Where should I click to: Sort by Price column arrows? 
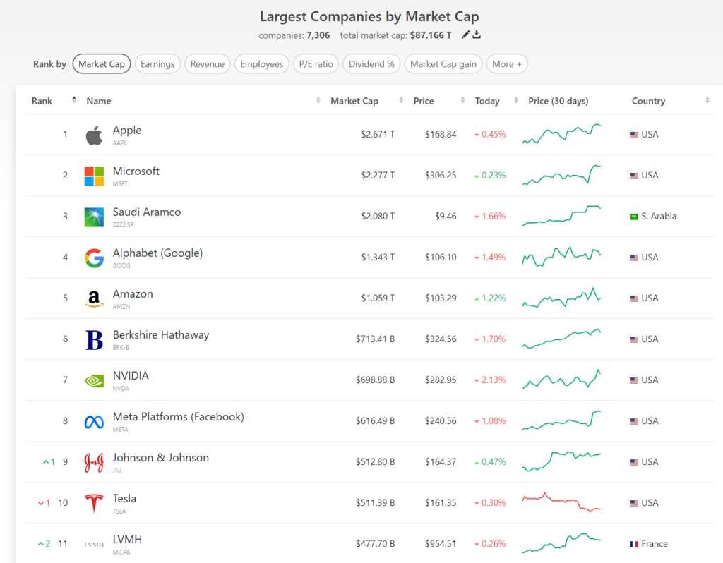coord(462,100)
